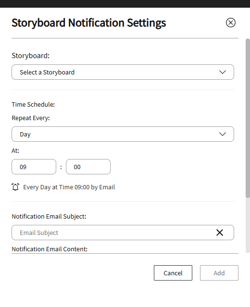
Task: Open the Select a Storyboard dropdown
Action: pyautogui.click(x=123, y=72)
